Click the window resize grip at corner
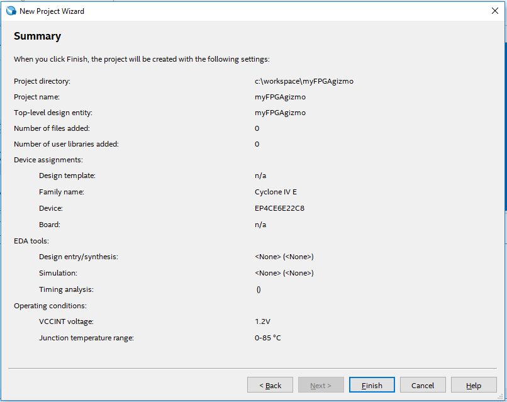507x402 pixels. [499, 397]
